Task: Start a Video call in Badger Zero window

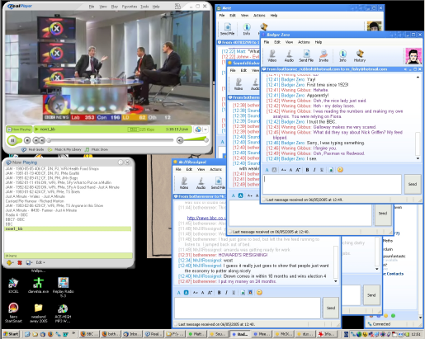Action: [x=272, y=56]
